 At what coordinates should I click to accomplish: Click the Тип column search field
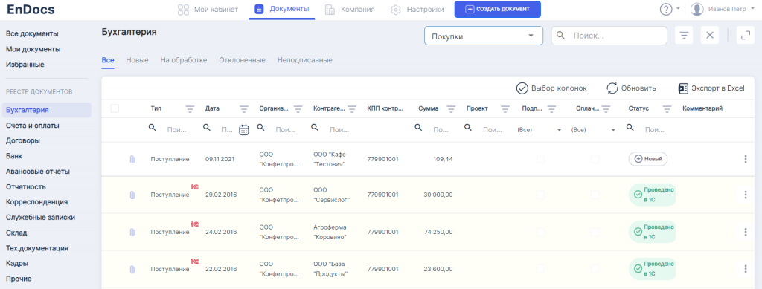[173, 130]
